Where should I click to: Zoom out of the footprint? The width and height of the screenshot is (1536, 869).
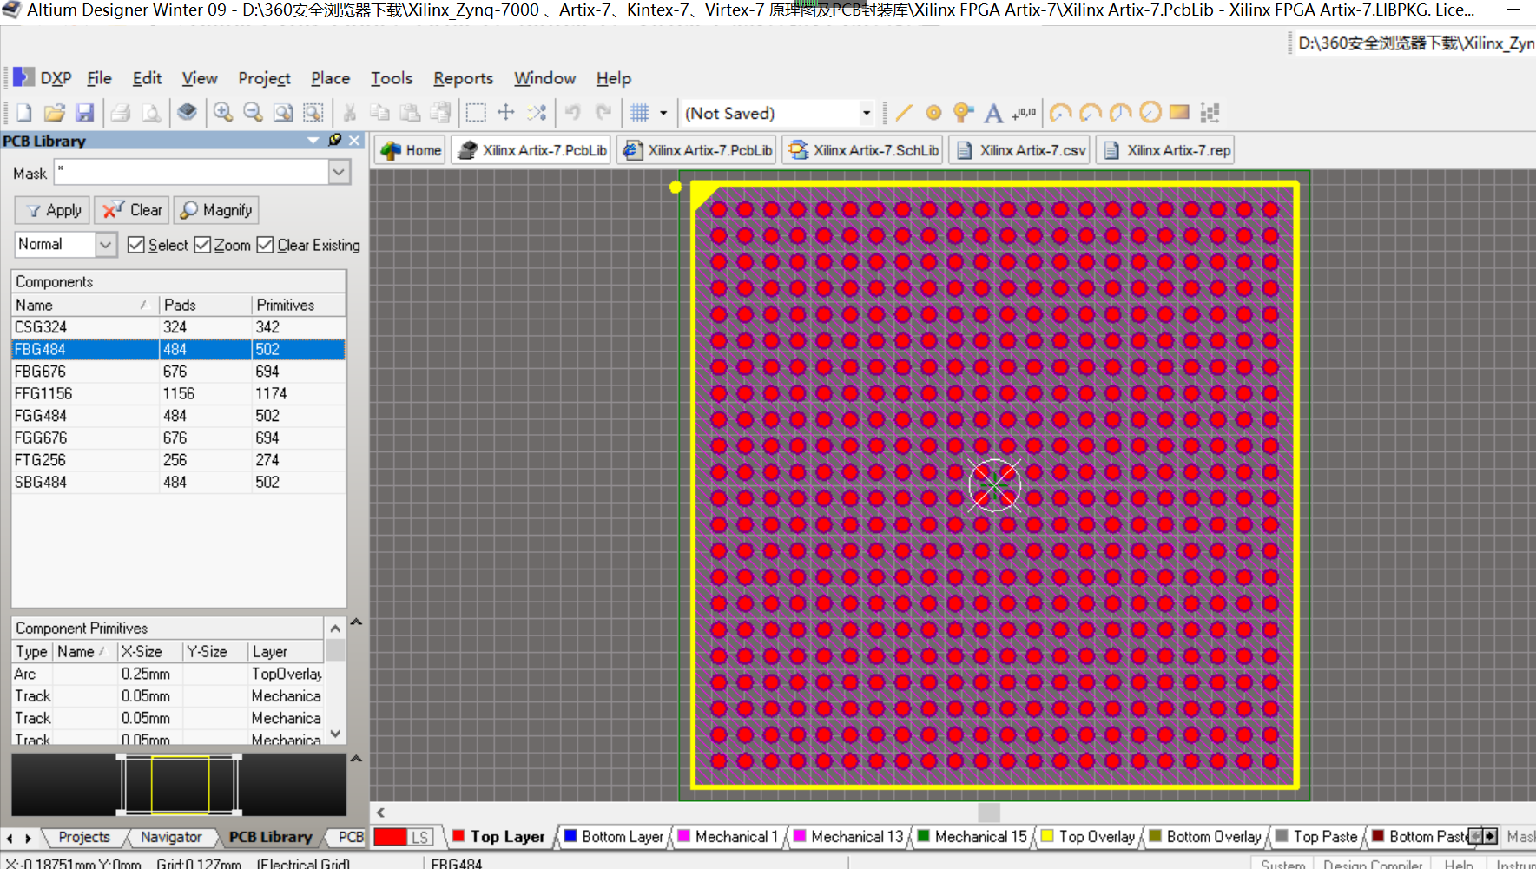[253, 113]
